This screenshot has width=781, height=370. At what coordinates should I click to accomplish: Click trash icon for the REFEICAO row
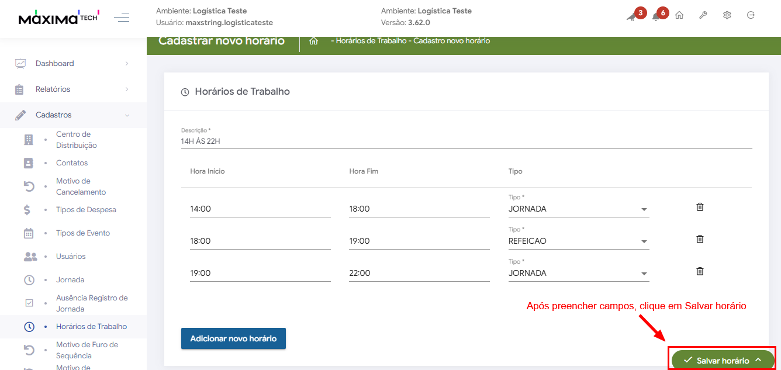(700, 239)
